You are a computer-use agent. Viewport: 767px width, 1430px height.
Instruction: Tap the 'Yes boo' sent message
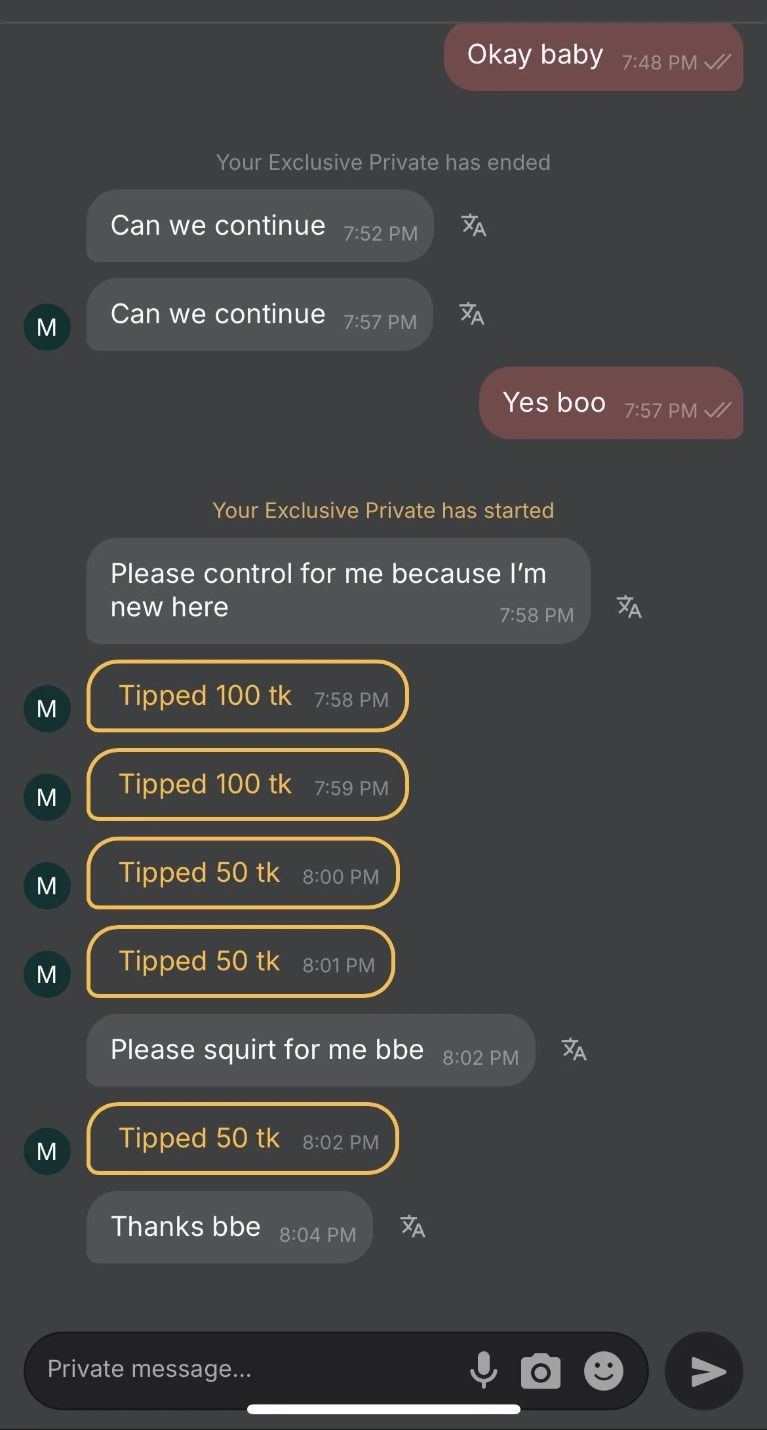[x=611, y=403]
